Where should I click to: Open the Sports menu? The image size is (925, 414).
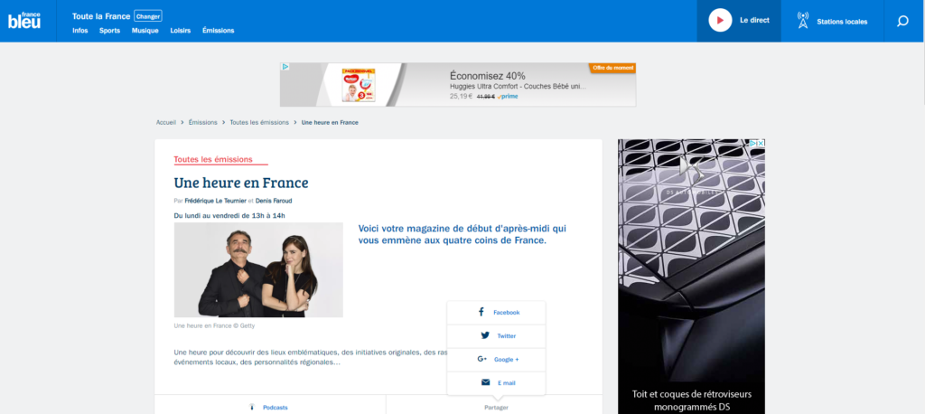tap(109, 31)
